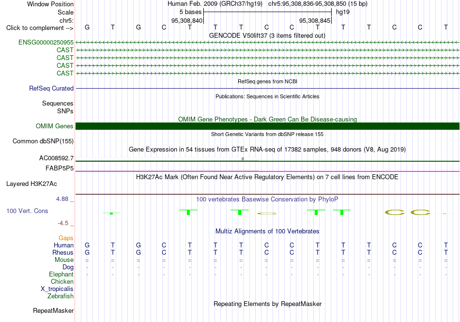Click the Publications: Sequences in Scientific Articles title
Screen dimensions: 460x322
267,96
